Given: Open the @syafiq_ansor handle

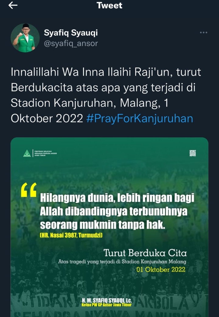Looking at the screenshot, I should [71, 43].
